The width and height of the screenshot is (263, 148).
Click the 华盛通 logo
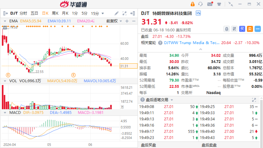click(x=74, y=4)
